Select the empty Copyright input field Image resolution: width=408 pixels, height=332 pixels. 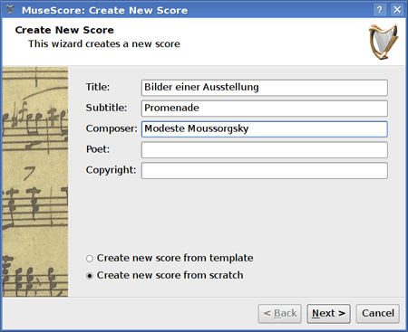click(265, 171)
